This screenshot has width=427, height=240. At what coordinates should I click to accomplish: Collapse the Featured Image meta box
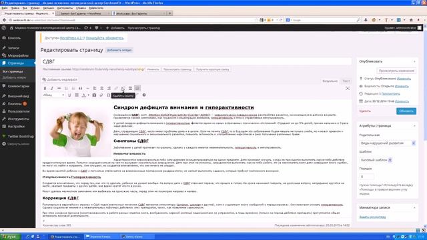point(414,207)
